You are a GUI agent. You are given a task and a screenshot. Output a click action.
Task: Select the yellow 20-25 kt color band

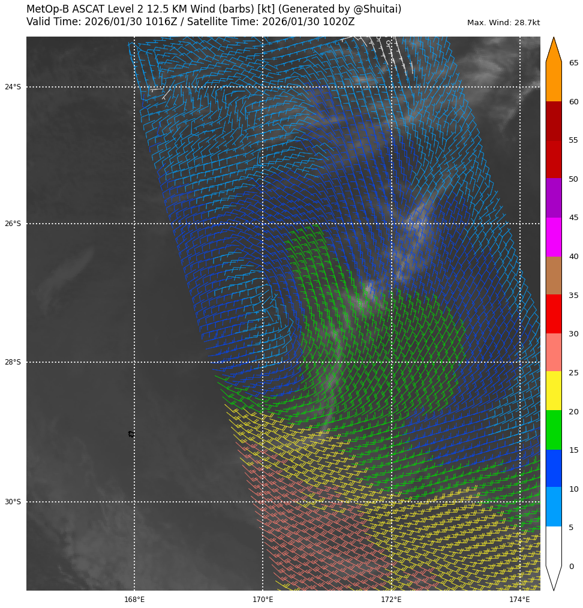tap(553, 391)
